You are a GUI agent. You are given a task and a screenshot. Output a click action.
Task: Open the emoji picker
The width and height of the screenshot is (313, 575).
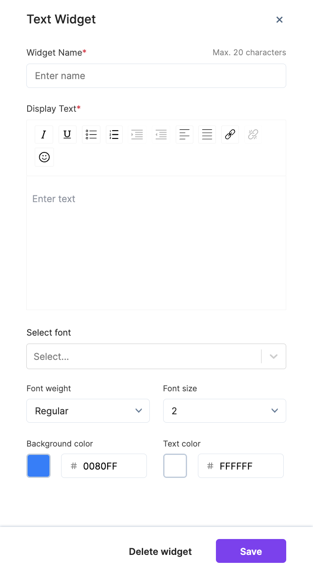44,157
